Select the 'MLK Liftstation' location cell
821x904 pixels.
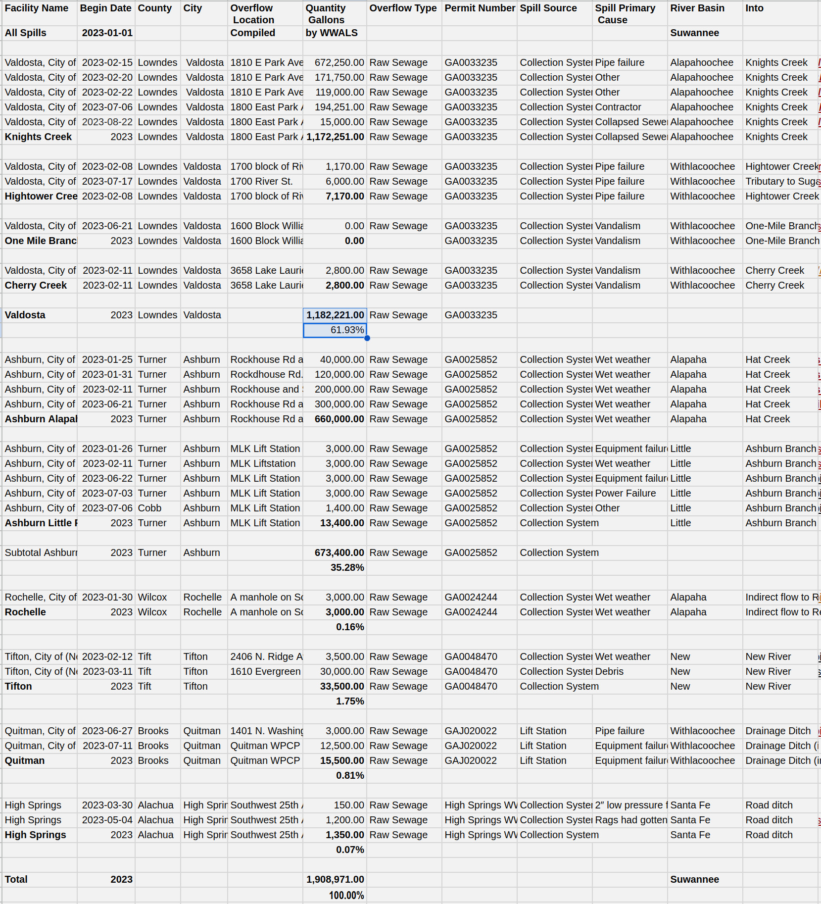click(x=265, y=464)
